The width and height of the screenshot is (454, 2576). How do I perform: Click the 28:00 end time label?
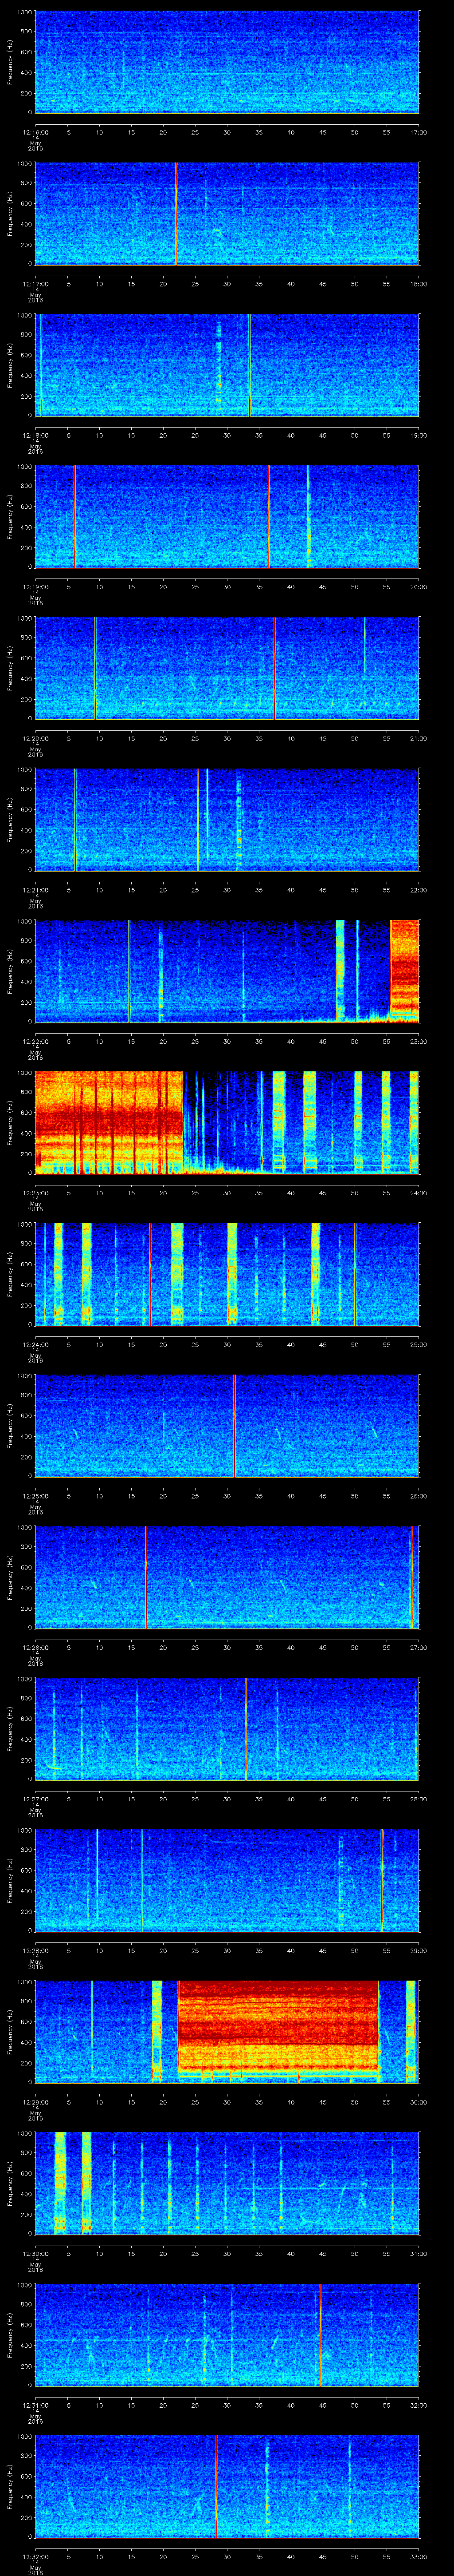pos(418,1799)
